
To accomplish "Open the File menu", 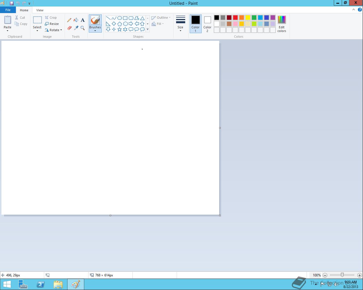I will (8, 10).
